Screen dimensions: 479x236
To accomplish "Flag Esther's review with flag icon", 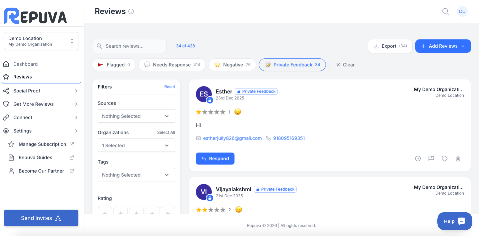I will [x=431, y=159].
